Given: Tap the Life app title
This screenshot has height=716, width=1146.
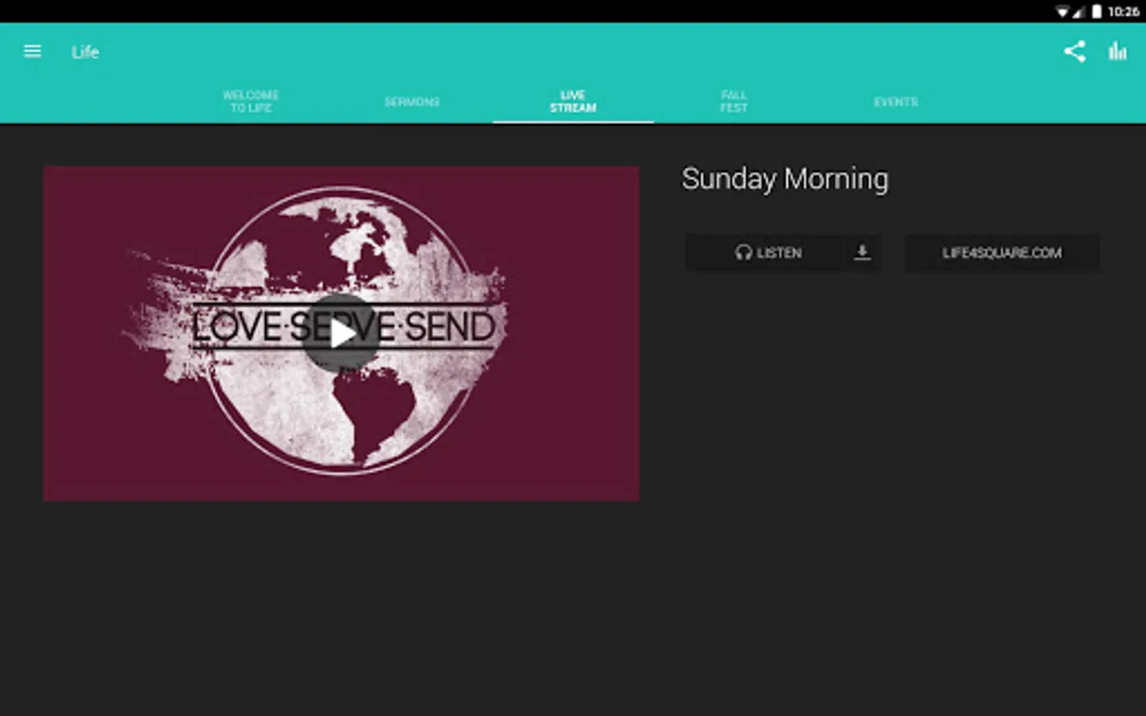Looking at the screenshot, I should [85, 53].
